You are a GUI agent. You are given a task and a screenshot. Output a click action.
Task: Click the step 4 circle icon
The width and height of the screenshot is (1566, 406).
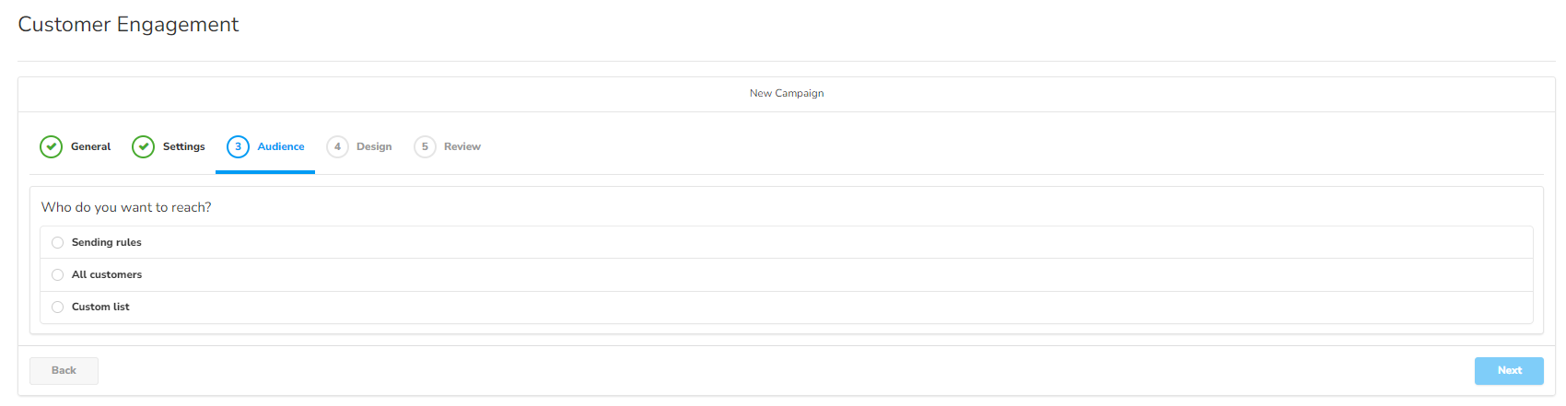[x=337, y=146]
